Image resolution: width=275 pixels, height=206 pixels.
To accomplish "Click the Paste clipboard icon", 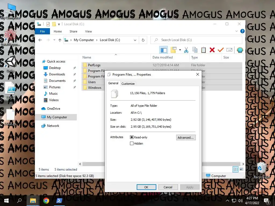I will pos(204,50).
